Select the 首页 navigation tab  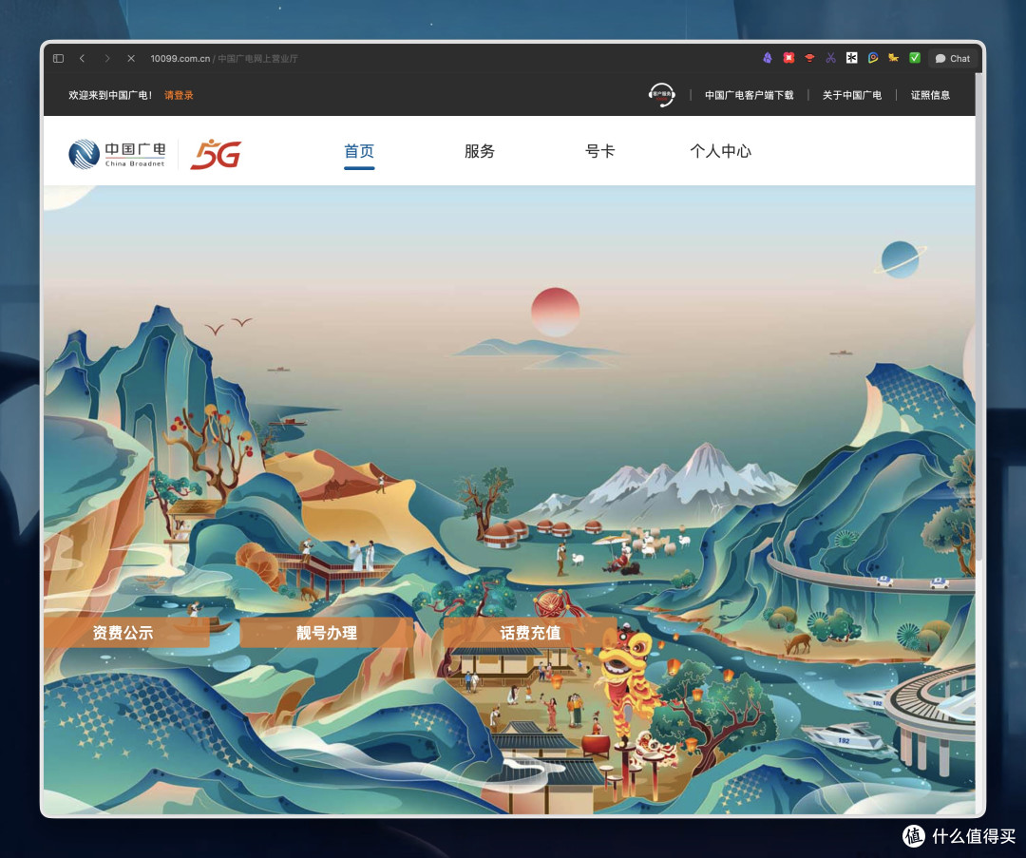pos(359,151)
